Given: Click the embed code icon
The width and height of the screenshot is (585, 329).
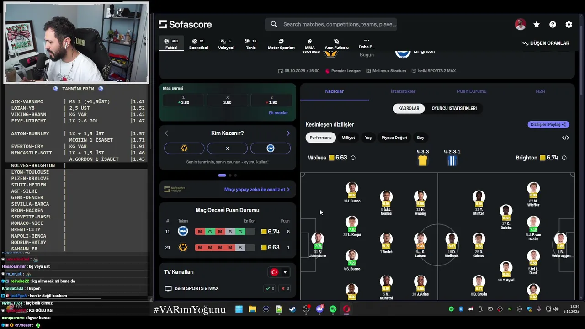Looking at the screenshot, I should 565,138.
